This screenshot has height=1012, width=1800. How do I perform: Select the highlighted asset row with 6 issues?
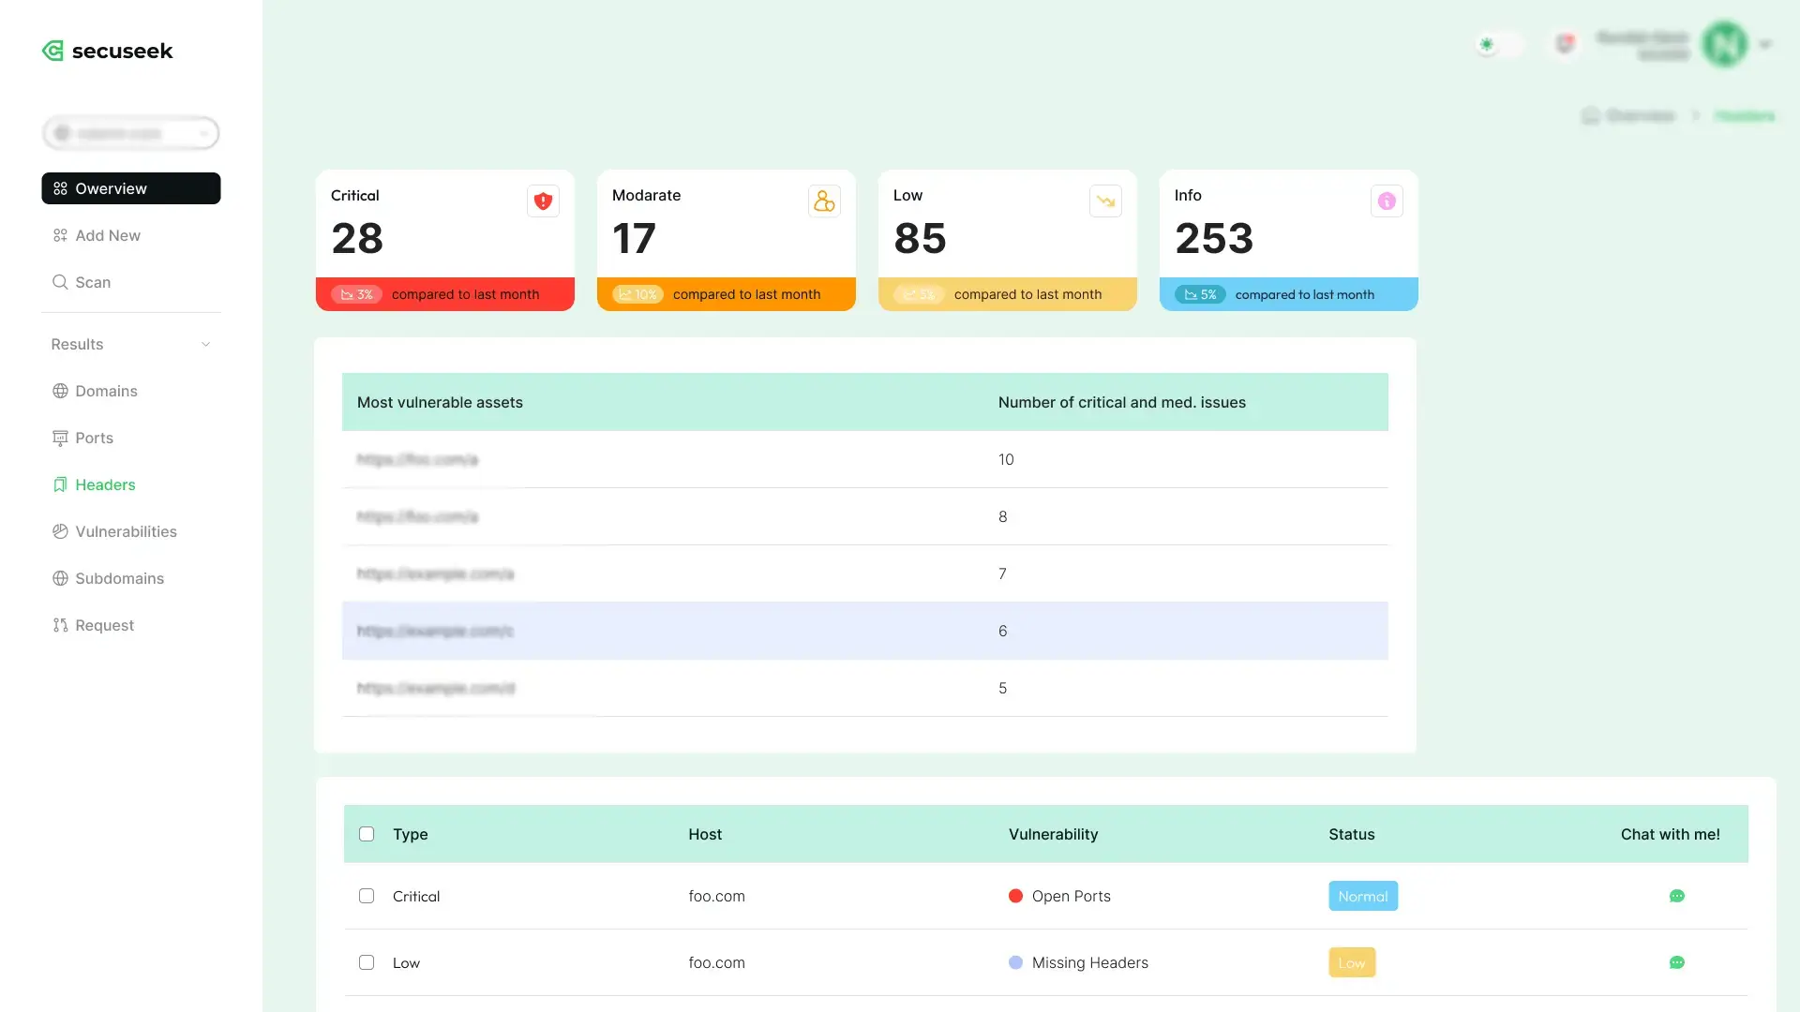(x=864, y=632)
